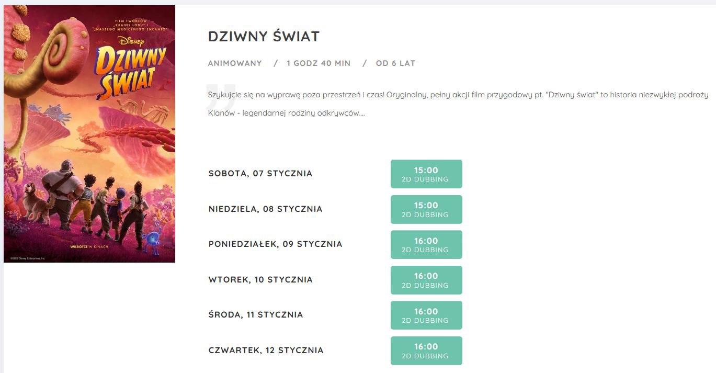Open the Dziwny Świat movie poster
716x373 pixels.
pos(89,134)
